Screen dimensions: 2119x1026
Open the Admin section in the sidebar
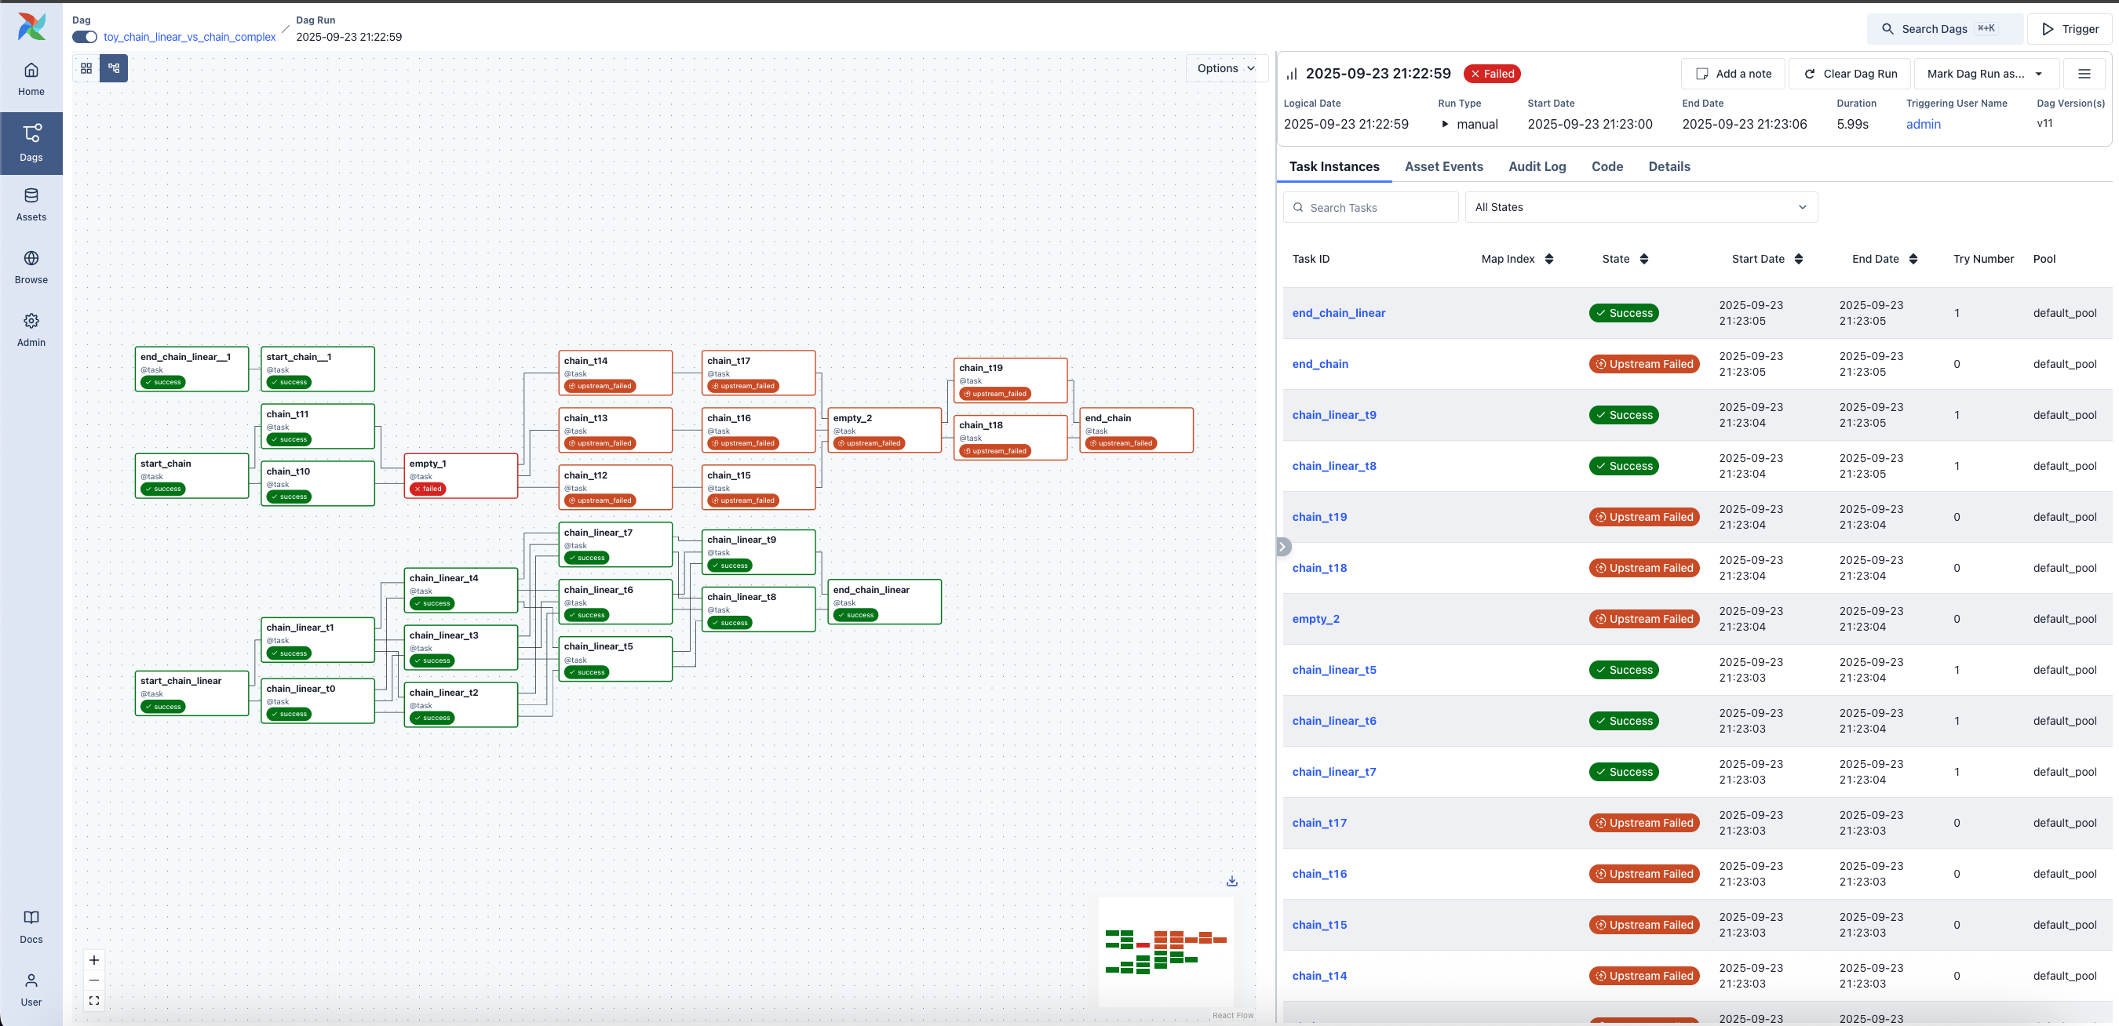(x=31, y=328)
